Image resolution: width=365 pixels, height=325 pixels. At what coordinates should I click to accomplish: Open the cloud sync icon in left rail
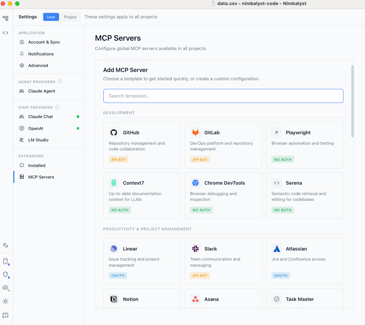[6, 288]
